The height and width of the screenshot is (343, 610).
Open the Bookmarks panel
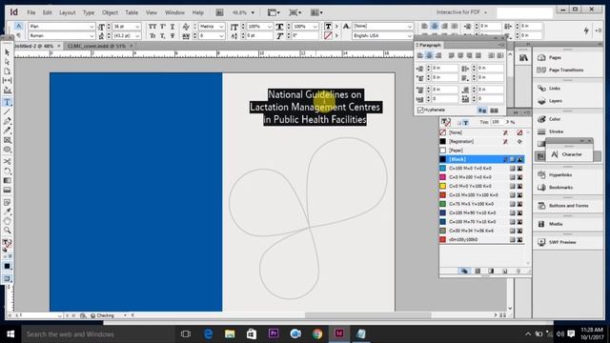[x=560, y=188]
